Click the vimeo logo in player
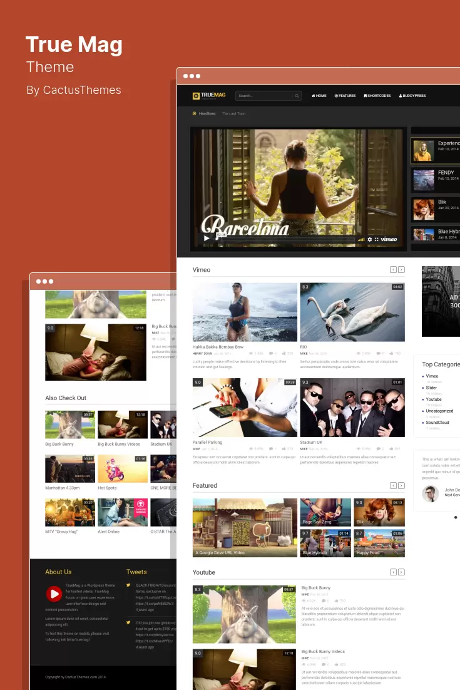This screenshot has height=690, width=460. [x=389, y=239]
